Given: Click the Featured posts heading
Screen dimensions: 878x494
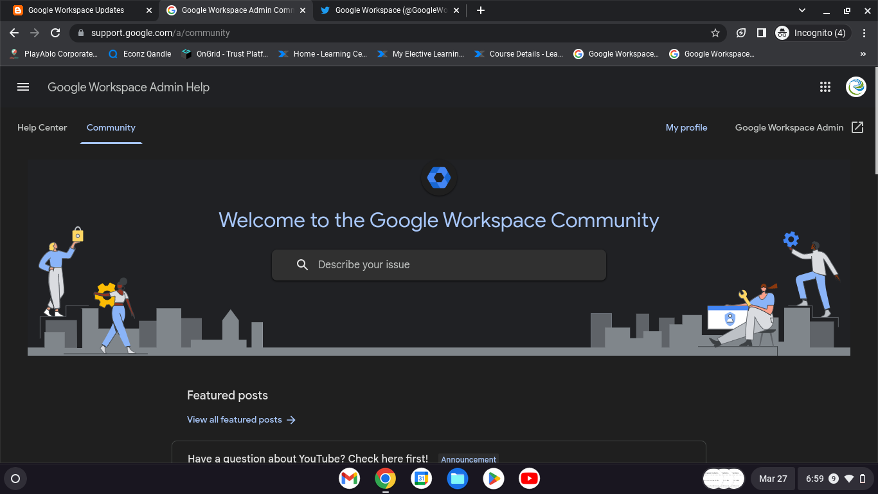Looking at the screenshot, I should (228, 396).
